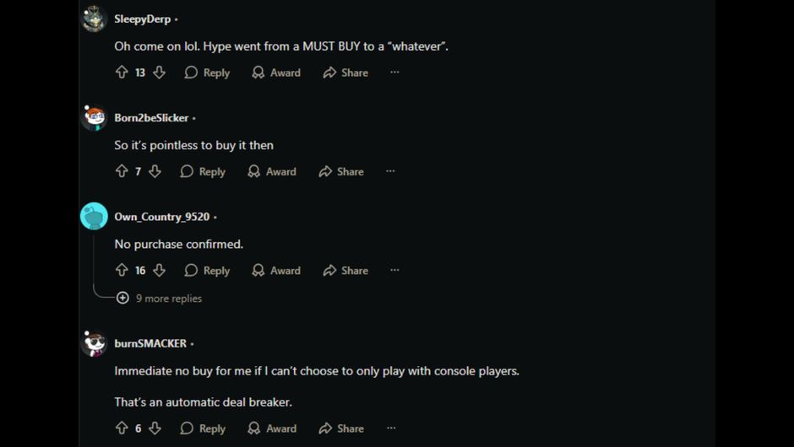Screen dimensions: 794x447
Task: Open more options on Own_Country_9520's comment
Action: point(394,271)
